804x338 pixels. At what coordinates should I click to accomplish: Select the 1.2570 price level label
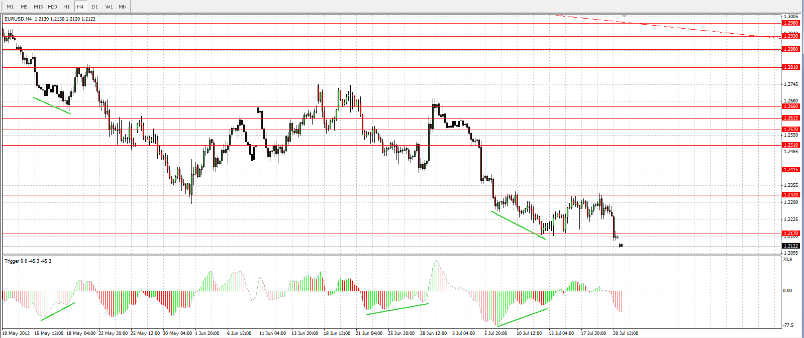791,130
